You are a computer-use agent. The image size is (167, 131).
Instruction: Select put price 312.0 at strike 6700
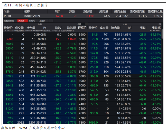click(x=94, y=72)
